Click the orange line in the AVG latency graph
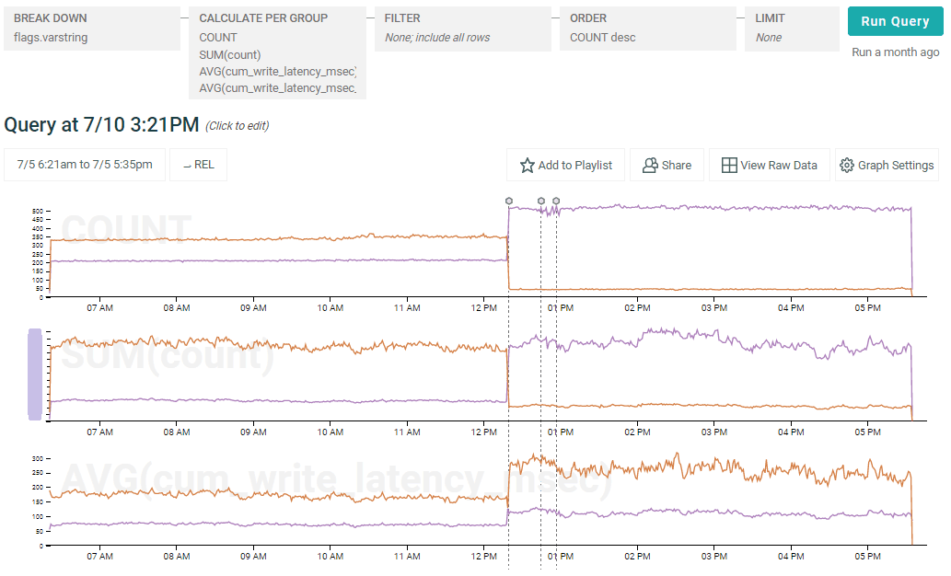Screen dimensions: 951x576 tap(276, 498)
